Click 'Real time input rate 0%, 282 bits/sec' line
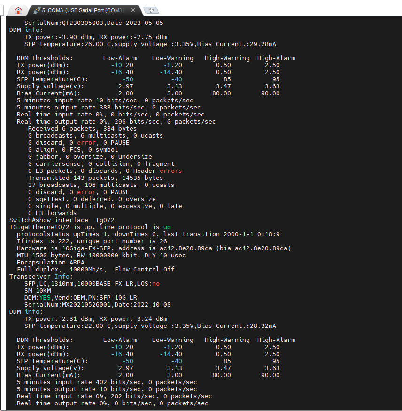 114,396
